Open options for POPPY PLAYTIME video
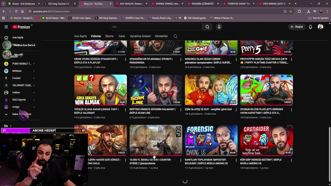Image resolution: width=331 pixels, height=186 pixels. (x=291, y=59)
